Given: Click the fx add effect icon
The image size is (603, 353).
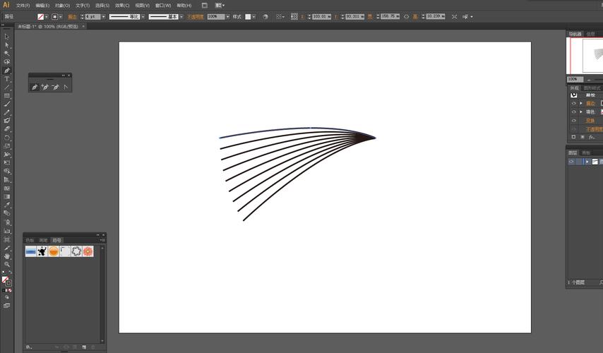Looking at the screenshot, I should point(592,137).
